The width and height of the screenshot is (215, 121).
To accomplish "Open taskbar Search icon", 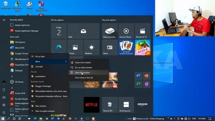I will [8, 119].
